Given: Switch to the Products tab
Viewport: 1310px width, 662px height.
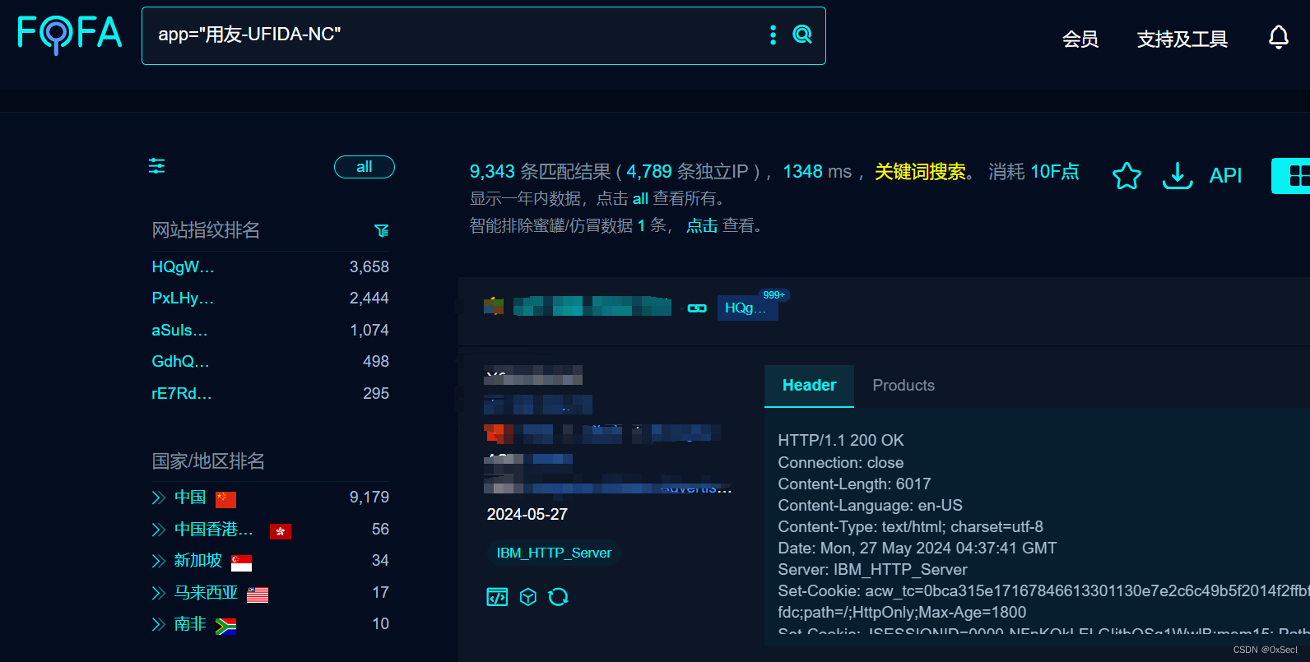Looking at the screenshot, I should point(904,386).
